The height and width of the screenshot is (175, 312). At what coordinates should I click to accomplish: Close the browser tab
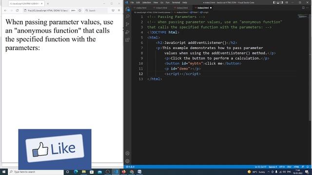(42, 3)
